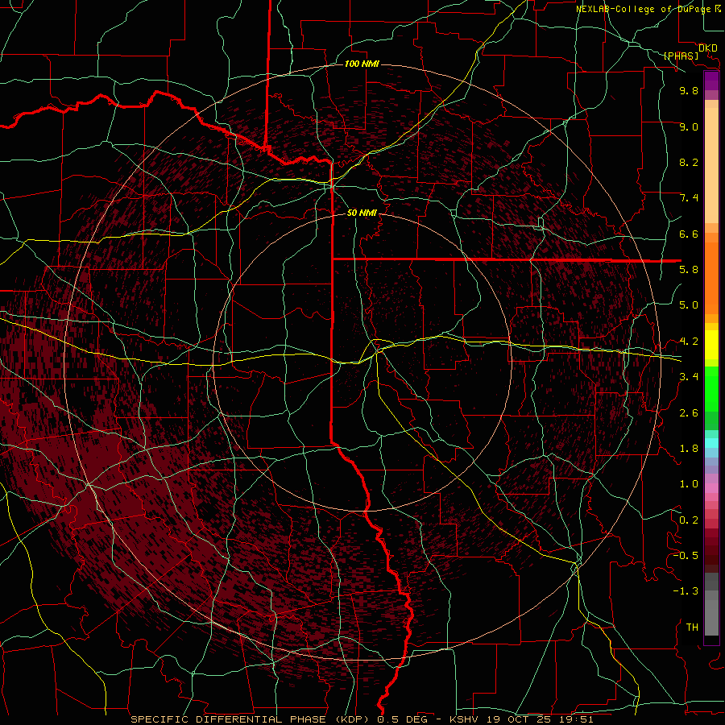
Task: Click the DKD product code label
Action: tap(707, 48)
